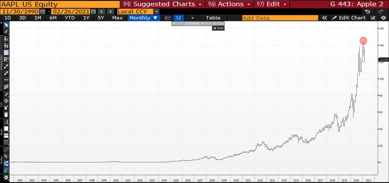Click the trash delete annotation icon
The width and height of the screenshot is (389, 183).
(6, 115)
